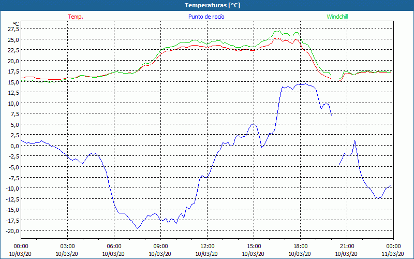Click the 5,0 y-axis value

tap(14, 124)
